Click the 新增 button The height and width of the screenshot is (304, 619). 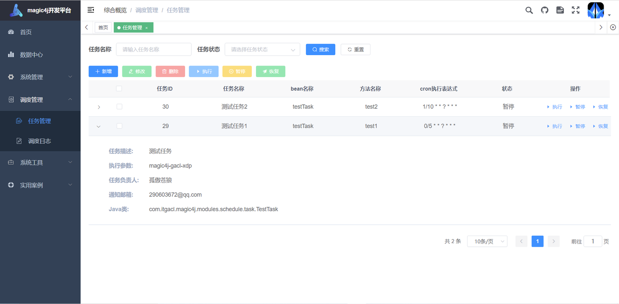103,71
